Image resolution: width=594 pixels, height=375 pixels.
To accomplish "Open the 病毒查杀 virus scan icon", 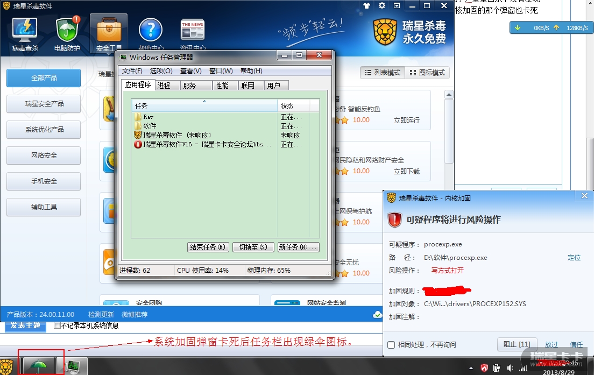I will tap(25, 34).
